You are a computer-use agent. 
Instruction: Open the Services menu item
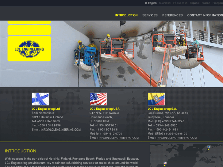[150, 15]
